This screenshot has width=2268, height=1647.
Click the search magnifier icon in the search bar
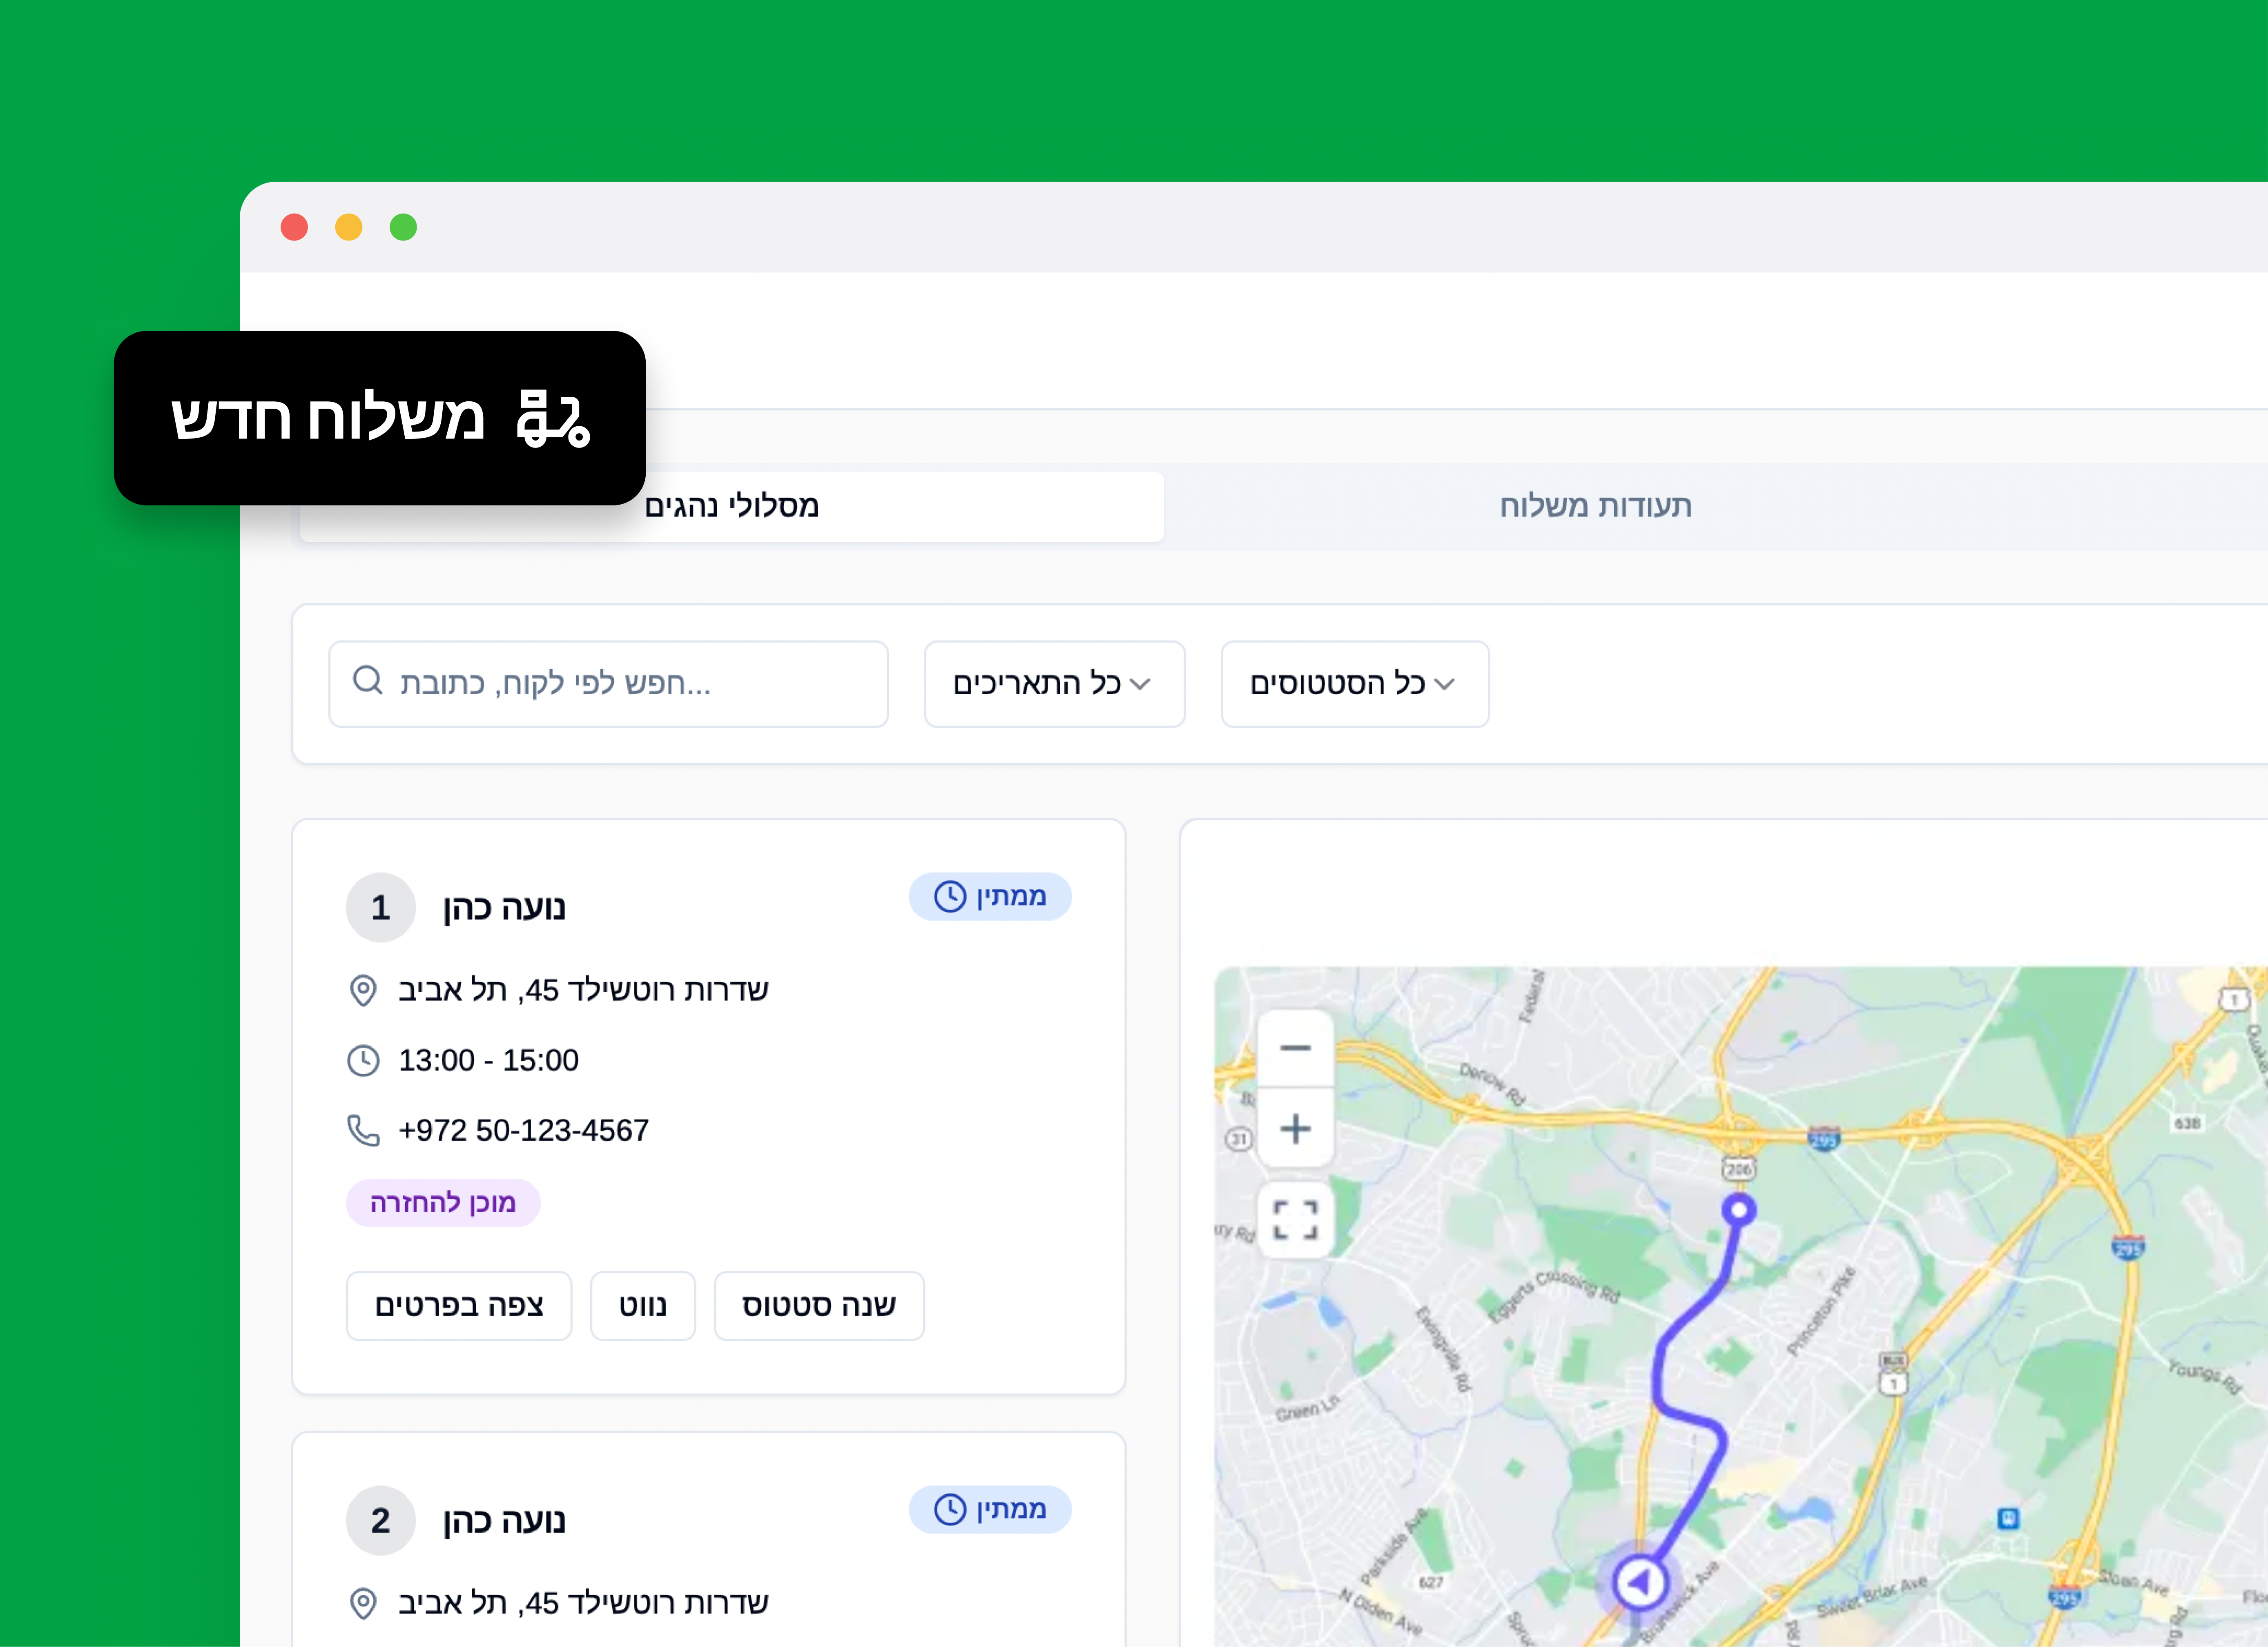click(367, 681)
